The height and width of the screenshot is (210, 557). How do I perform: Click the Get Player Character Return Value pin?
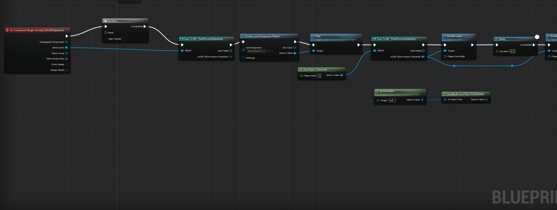(x=342, y=75)
